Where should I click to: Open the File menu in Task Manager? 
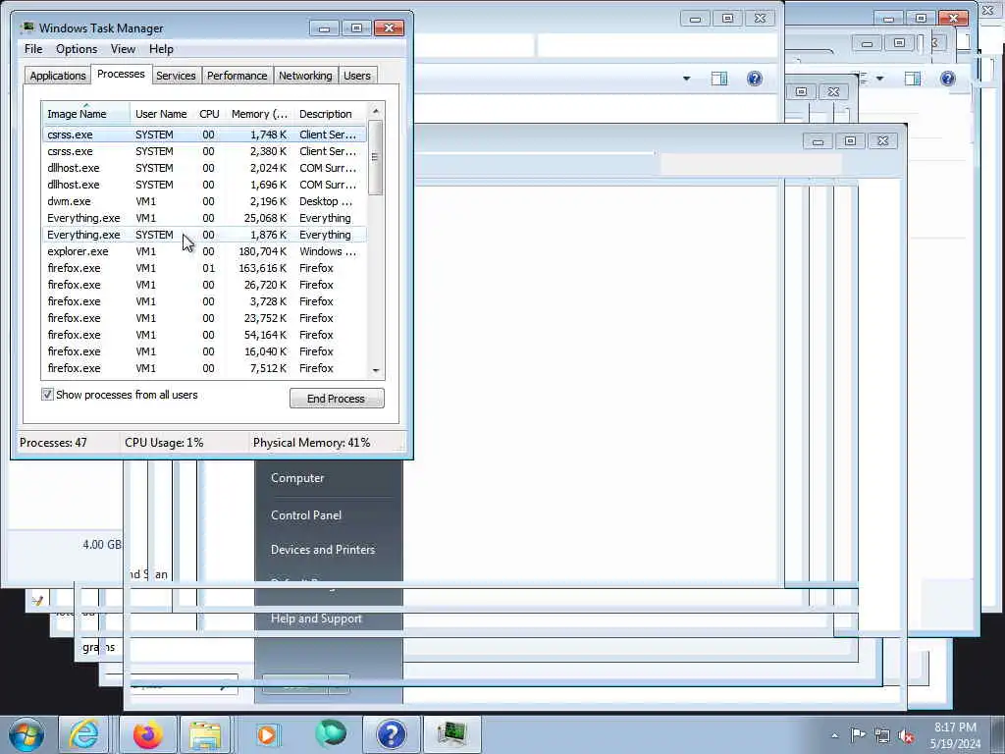pyautogui.click(x=33, y=49)
